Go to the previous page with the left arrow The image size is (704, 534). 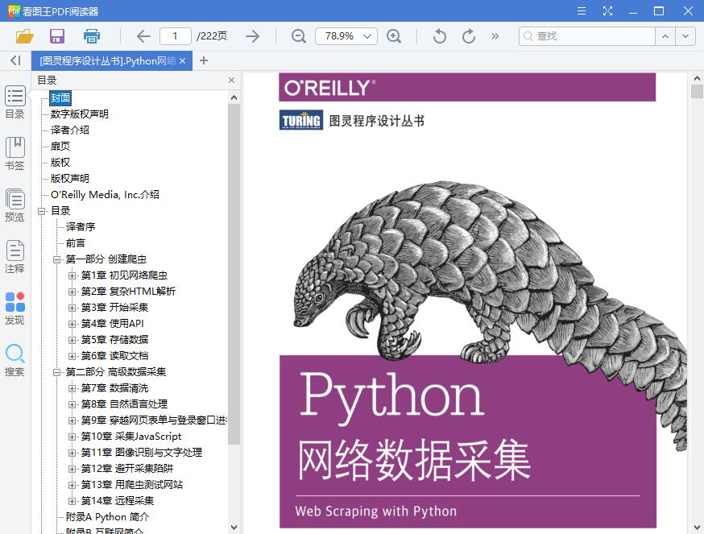pyautogui.click(x=143, y=36)
